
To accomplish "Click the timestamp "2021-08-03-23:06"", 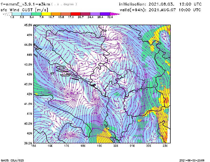I will tap(192, 160).
